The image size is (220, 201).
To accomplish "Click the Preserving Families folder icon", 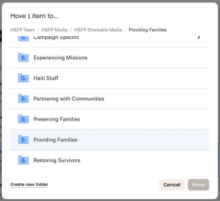I will tap(23, 119).
